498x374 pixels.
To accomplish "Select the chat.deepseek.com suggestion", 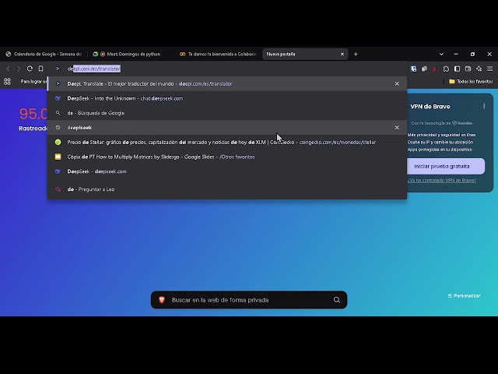I will pyautogui.click(x=226, y=98).
